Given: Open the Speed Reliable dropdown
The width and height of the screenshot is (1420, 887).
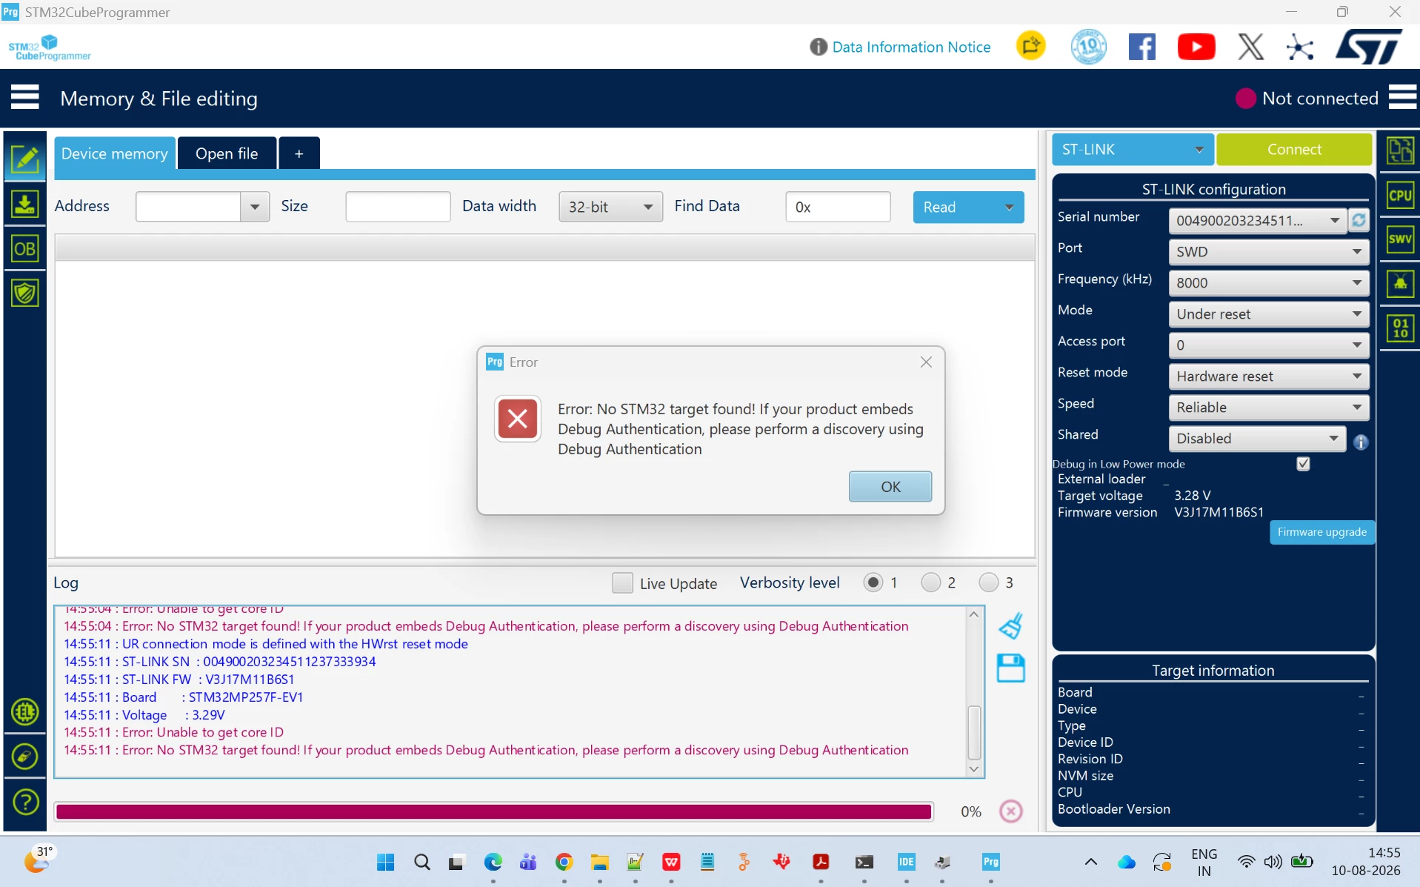Looking at the screenshot, I should point(1268,408).
